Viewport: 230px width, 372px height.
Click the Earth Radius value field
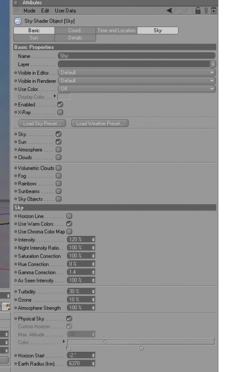79,363
